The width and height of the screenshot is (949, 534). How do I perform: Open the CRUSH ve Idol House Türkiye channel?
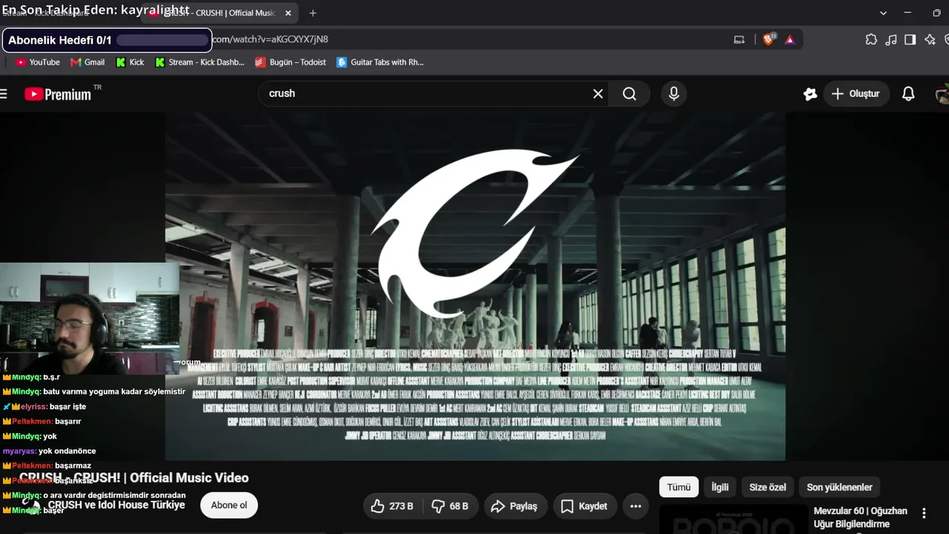(116, 505)
